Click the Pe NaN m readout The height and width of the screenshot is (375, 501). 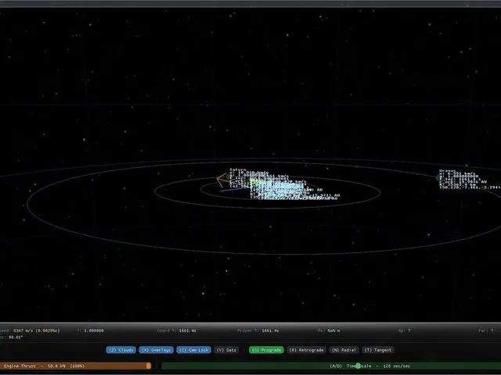click(329, 330)
